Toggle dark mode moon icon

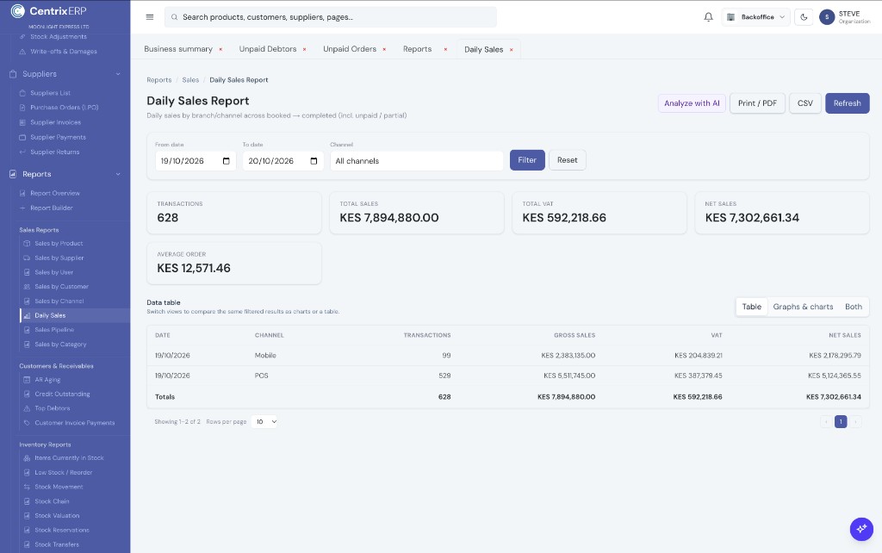pyautogui.click(x=804, y=17)
